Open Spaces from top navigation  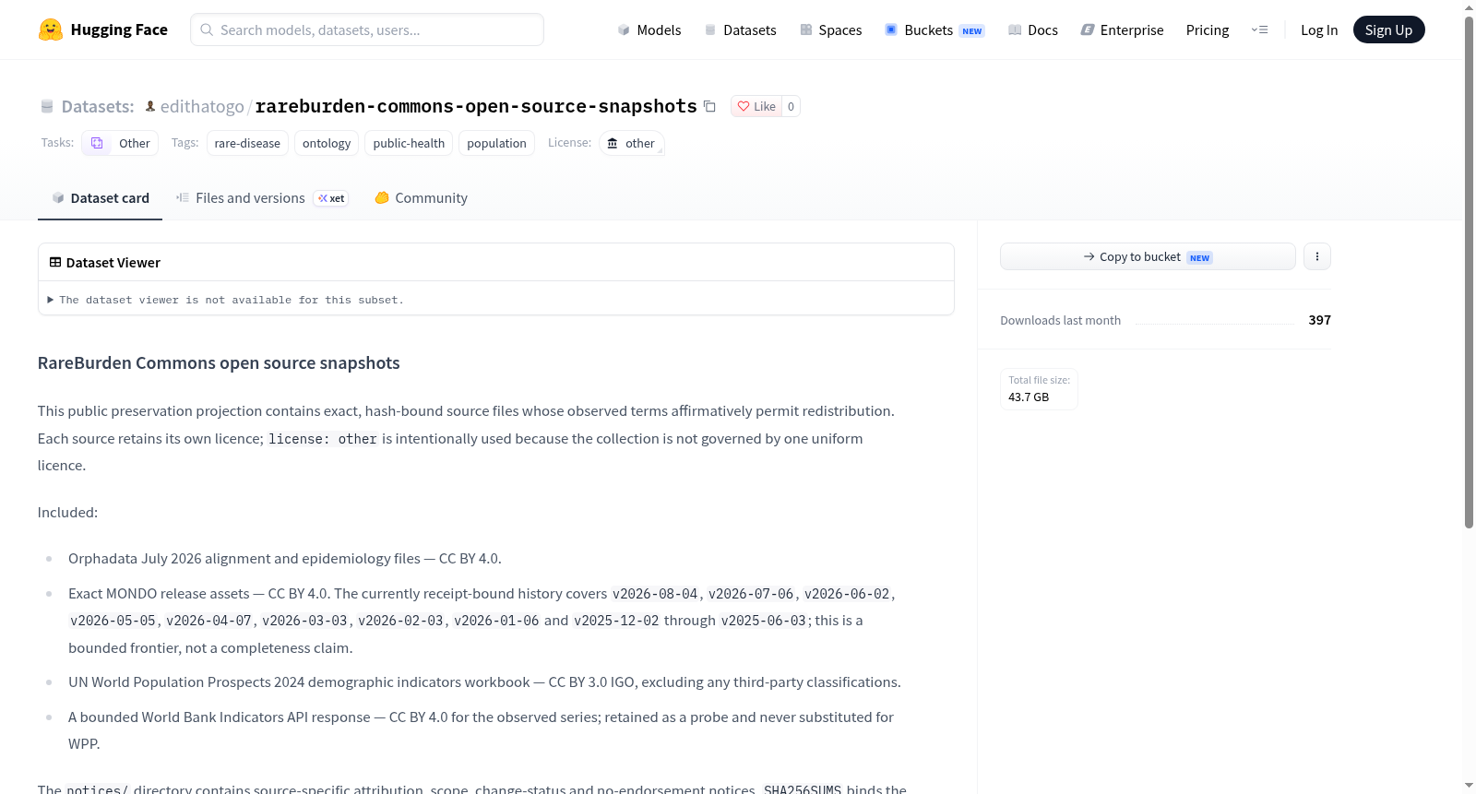[x=830, y=30]
